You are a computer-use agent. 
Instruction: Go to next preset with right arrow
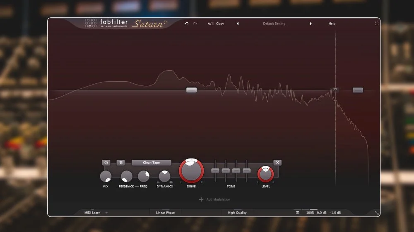pos(310,24)
